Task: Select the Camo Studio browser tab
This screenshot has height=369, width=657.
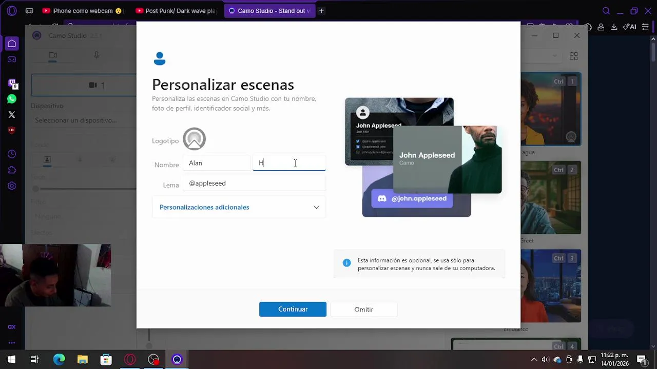Action: [269, 11]
